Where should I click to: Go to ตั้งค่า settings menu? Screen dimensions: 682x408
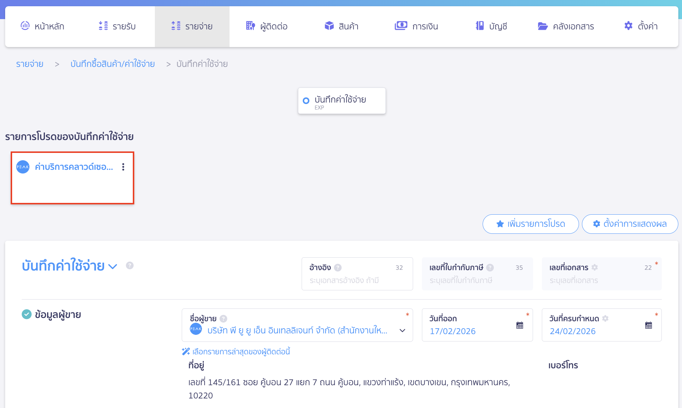[x=641, y=26]
